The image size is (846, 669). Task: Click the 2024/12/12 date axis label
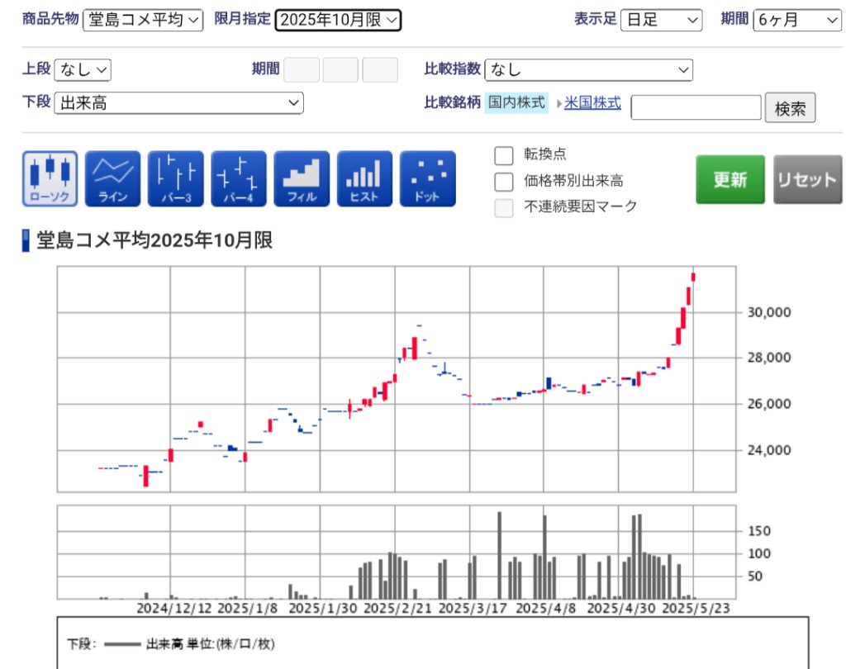click(174, 609)
